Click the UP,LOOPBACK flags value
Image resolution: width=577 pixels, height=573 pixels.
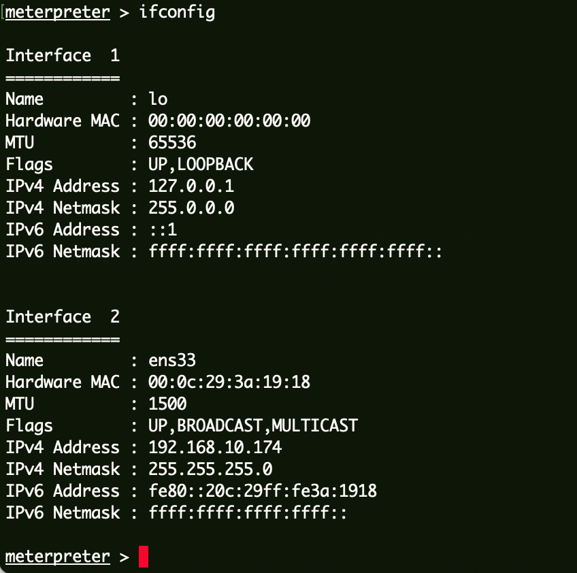[201, 165]
